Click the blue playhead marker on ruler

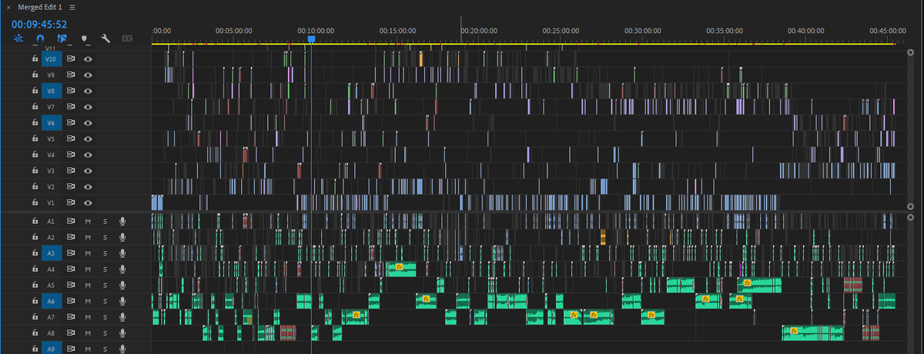311,38
